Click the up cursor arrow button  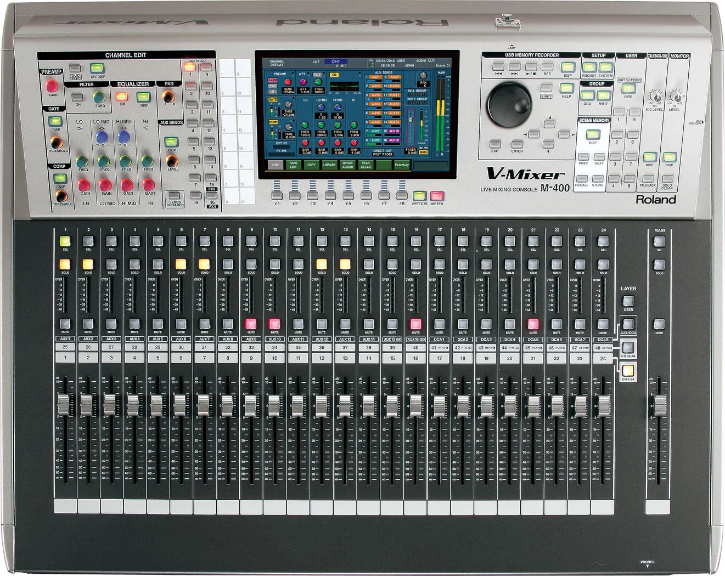tap(548, 123)
